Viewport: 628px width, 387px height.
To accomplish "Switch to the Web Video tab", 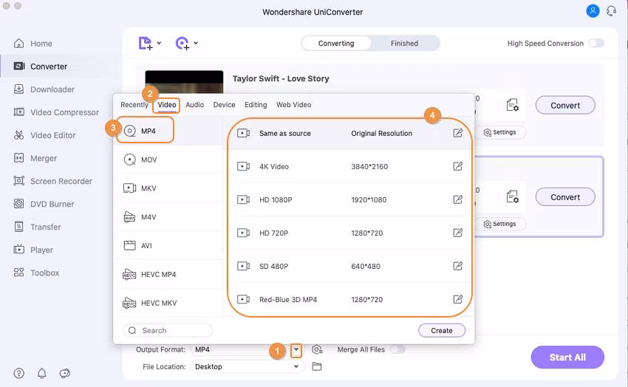I will tap(293, 104).
